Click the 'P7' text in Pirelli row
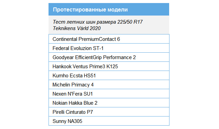This screenshot has height=129, width=219. [x=90, y=112]
